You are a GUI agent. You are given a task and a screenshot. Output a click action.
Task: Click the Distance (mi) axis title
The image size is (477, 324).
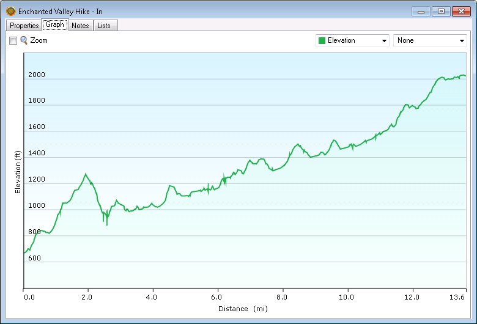tap(243, 309)
